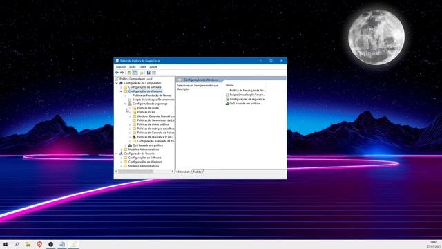Click the blue Help toolbar icon
Image resolution: width=442 pixels, height=249 pixels.
click(148, 73)
